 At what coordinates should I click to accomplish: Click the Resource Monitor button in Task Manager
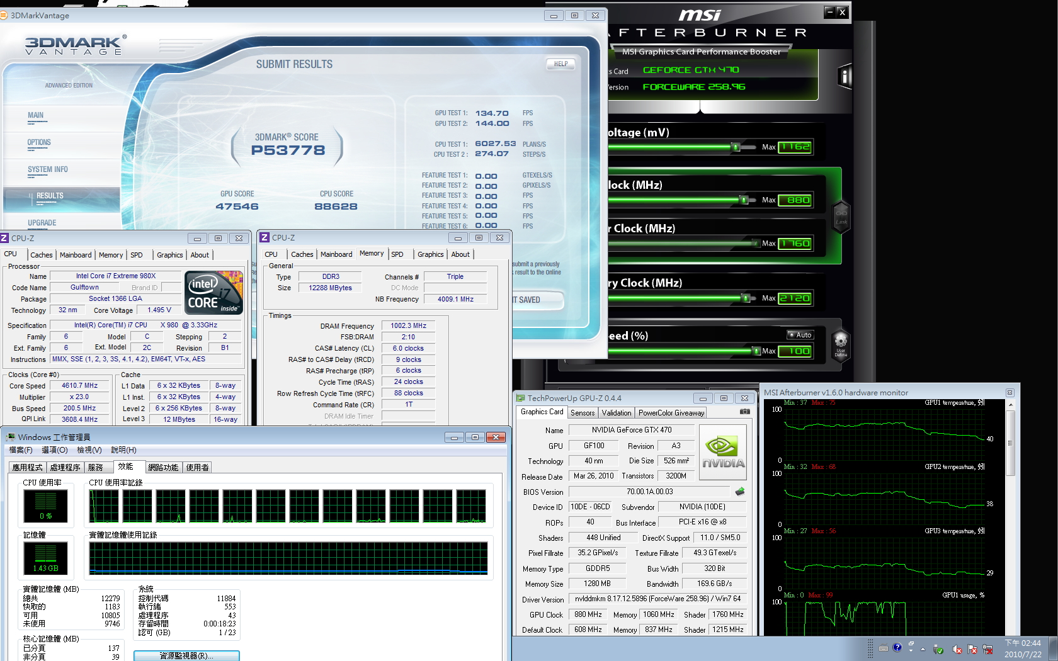pyautogui.click(x=186, y=655)
